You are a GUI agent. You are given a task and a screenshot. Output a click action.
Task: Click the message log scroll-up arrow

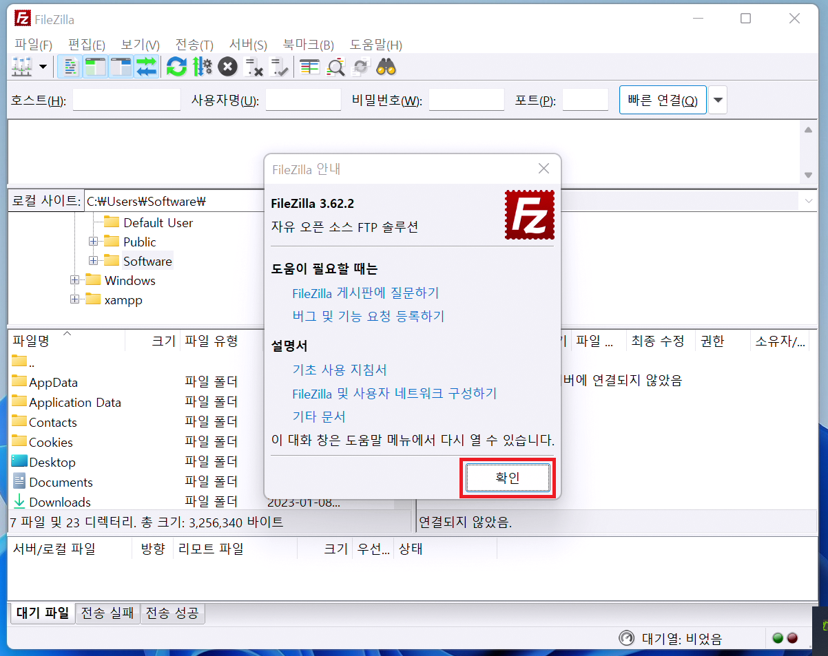pyautogui.click(x=808, y=129)
